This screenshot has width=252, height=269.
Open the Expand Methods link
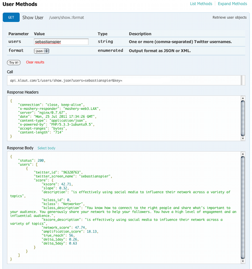[232, 4]
